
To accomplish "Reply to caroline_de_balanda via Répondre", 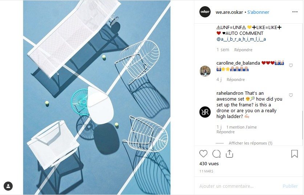I will click(236, 80).
